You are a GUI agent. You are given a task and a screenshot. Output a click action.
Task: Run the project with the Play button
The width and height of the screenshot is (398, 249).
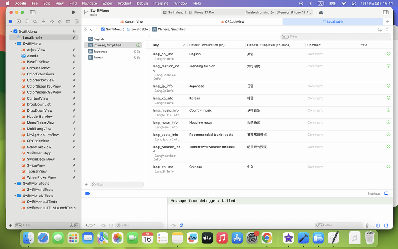[74, 12]
